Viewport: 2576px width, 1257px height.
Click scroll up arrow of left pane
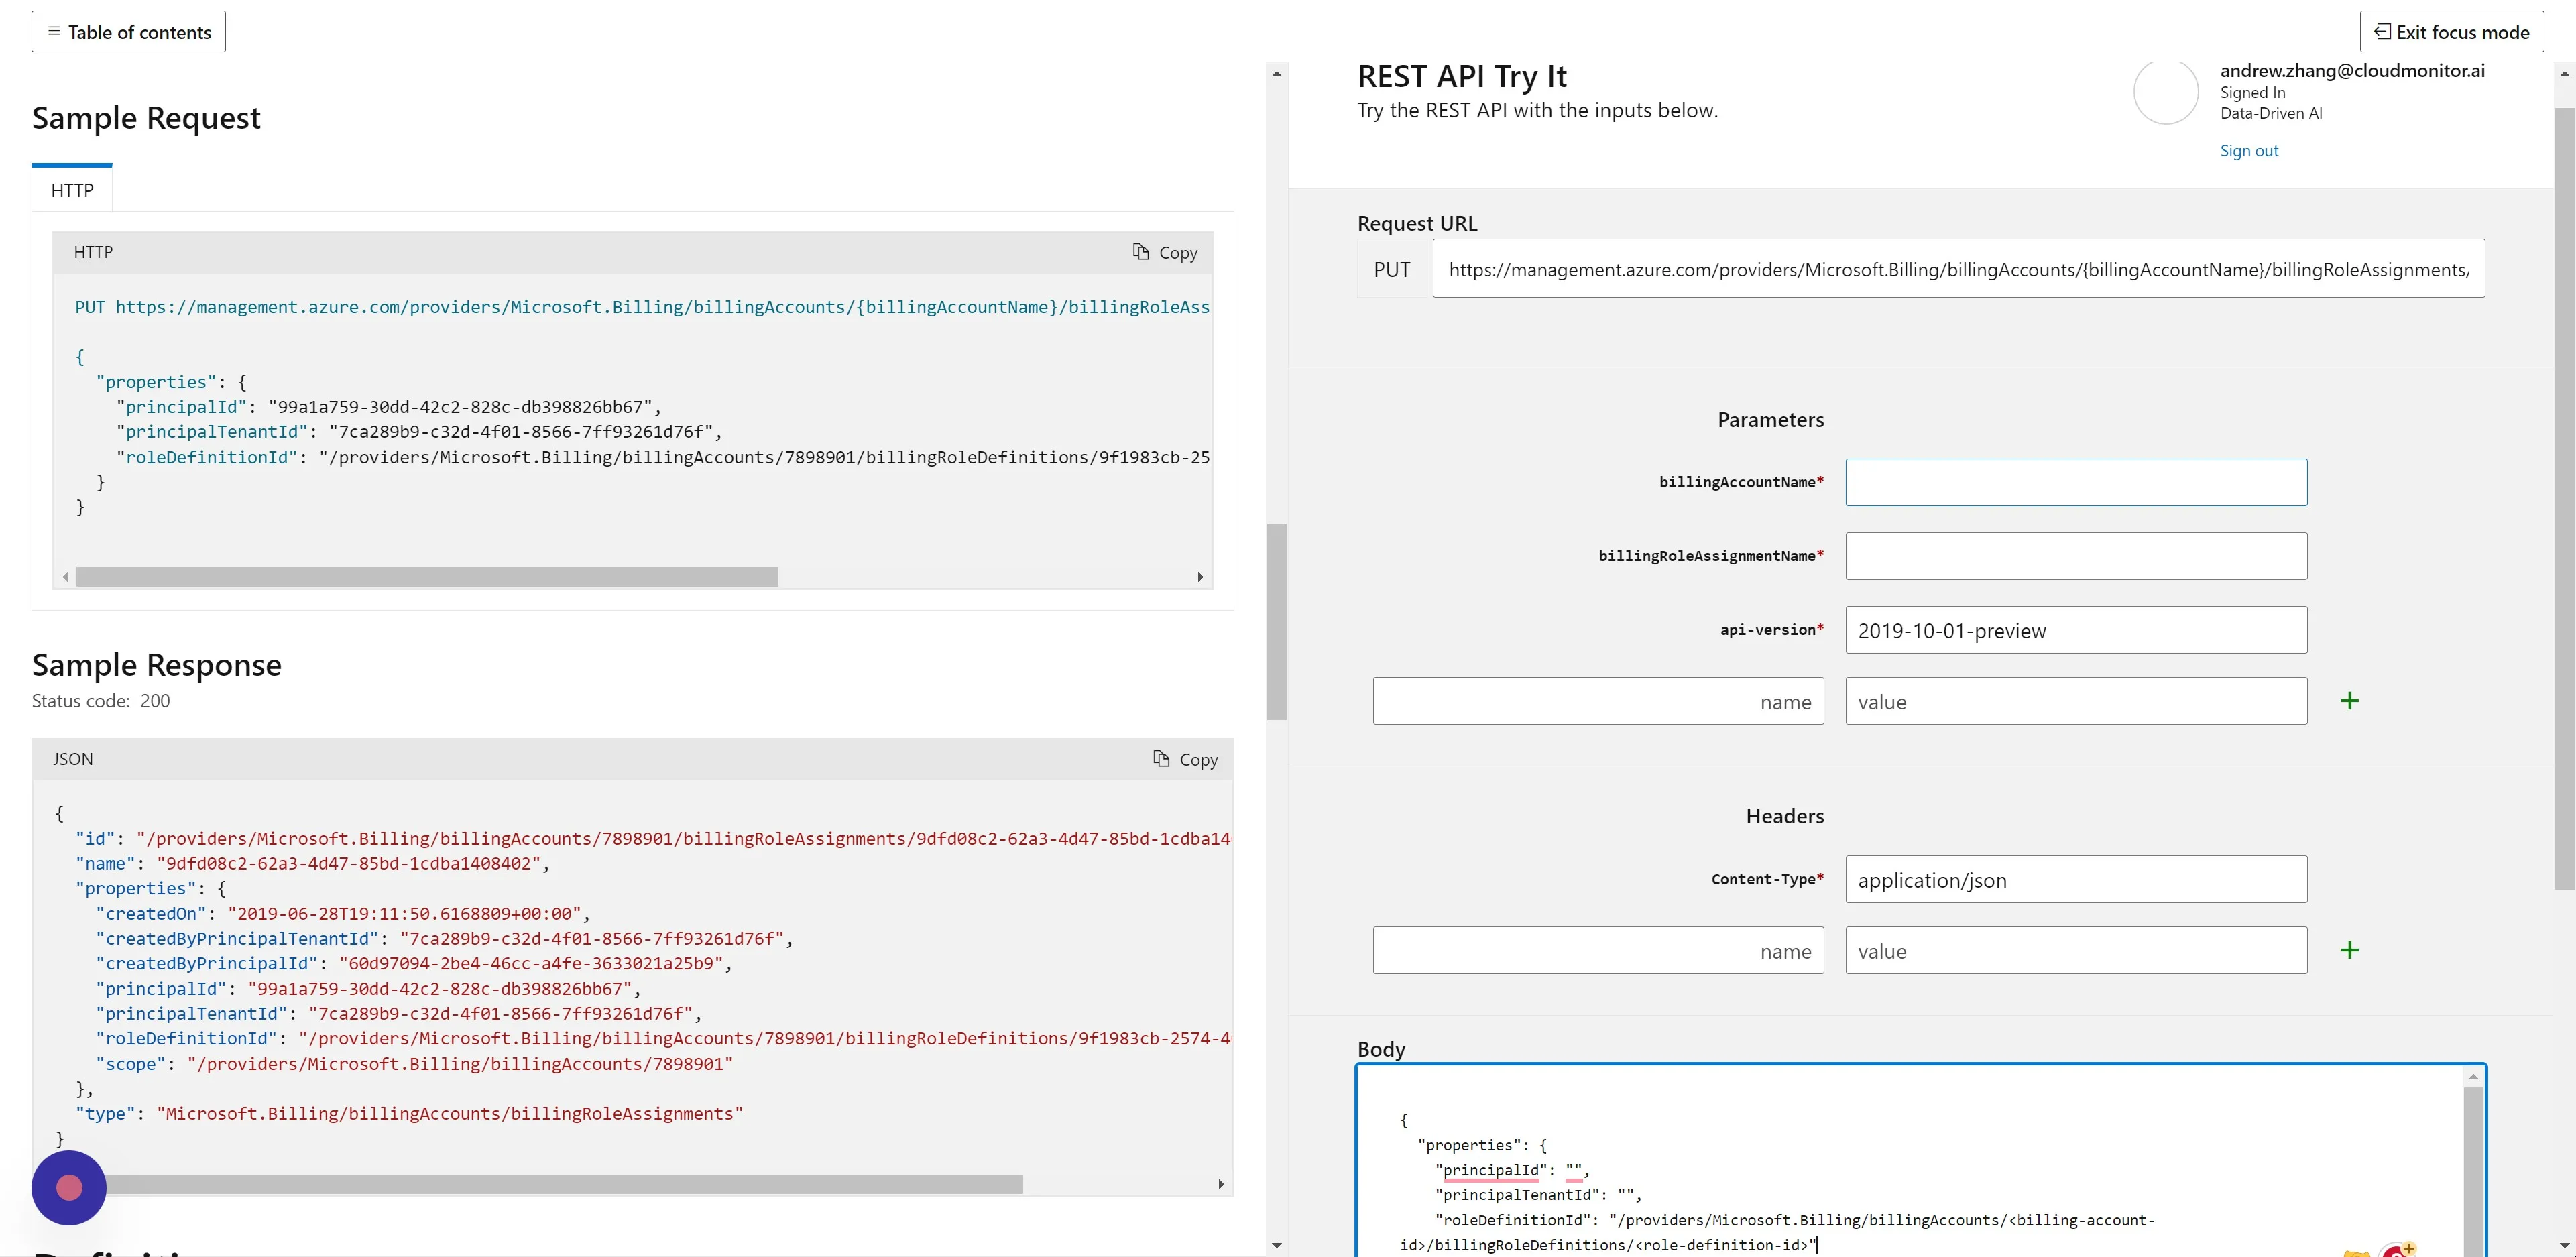point(1277,73)
